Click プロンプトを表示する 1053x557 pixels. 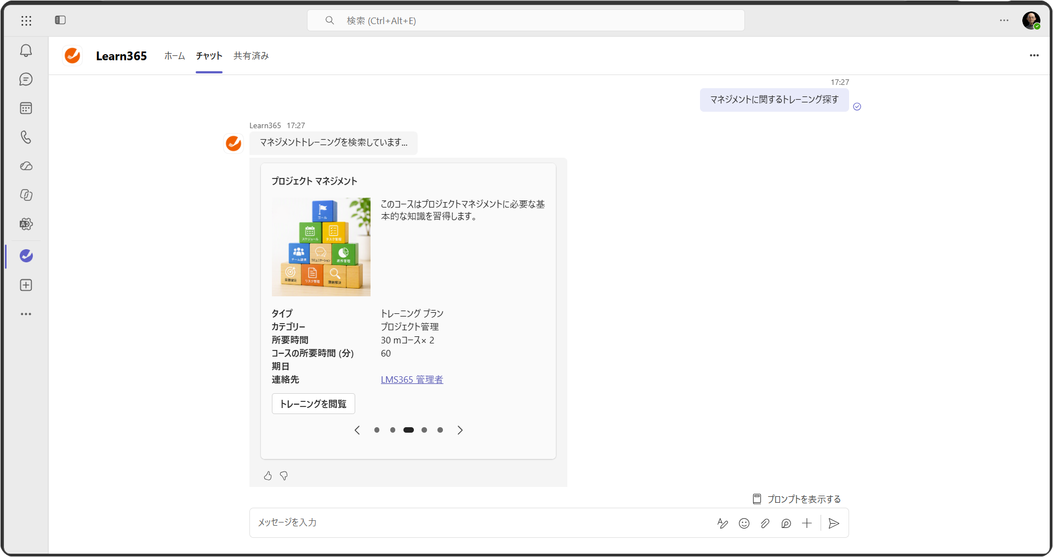click(x=796, y=499)
